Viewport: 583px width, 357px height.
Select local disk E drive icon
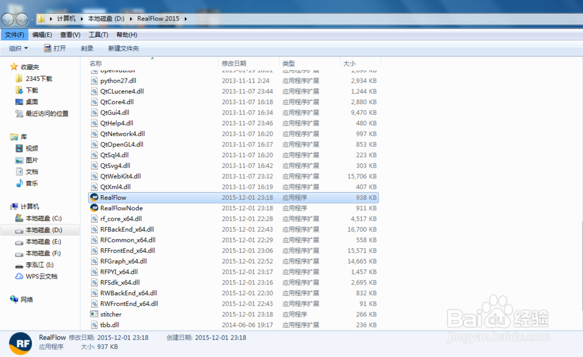coord(19,242)
